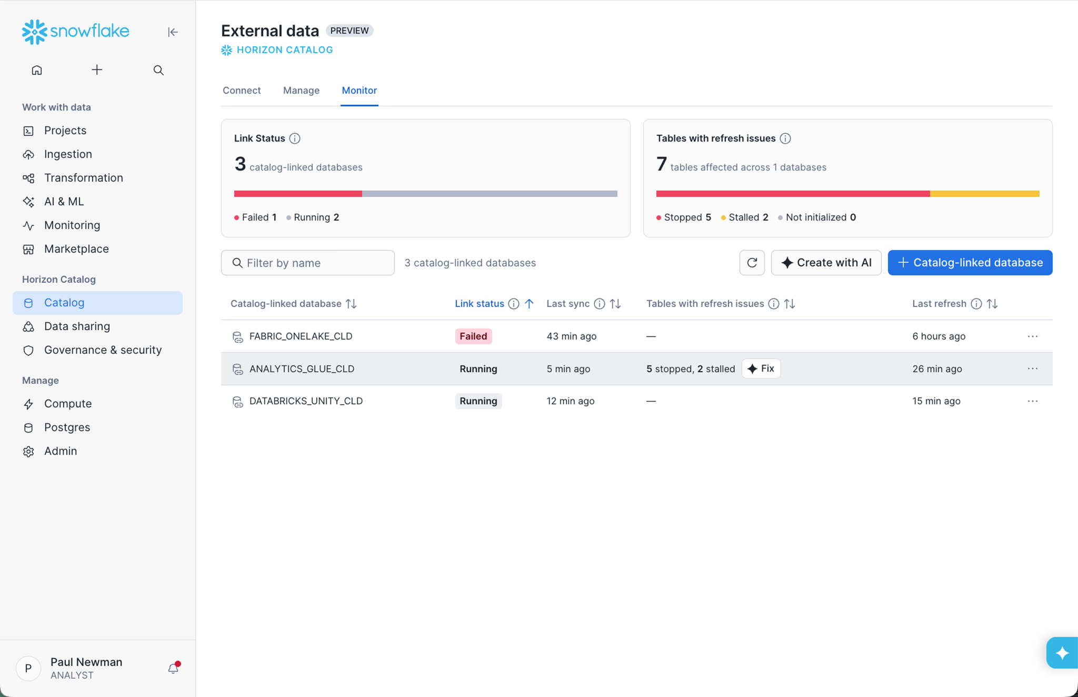Select Catalog under Horizon Catalog

[97, 303]
